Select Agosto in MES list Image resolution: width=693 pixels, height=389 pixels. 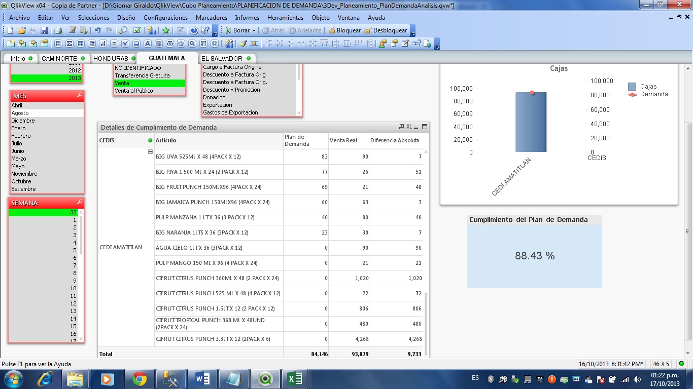click(47, 113)
